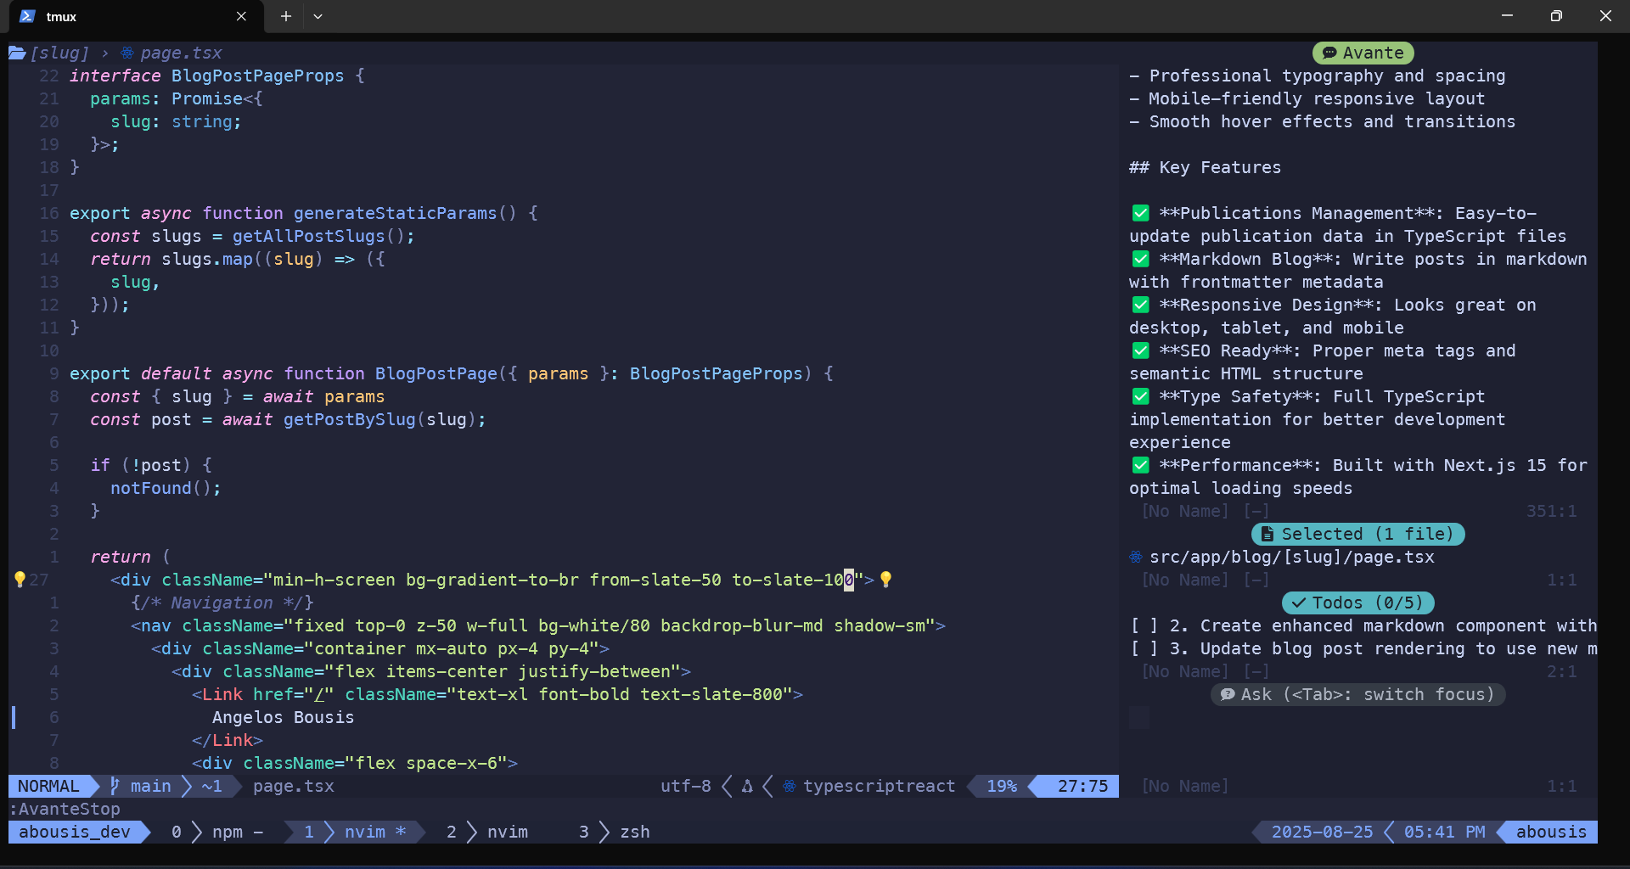1630x869 pixels.
Task: Expand the Todos (0/5) section header
Action: click(1357, 603)
